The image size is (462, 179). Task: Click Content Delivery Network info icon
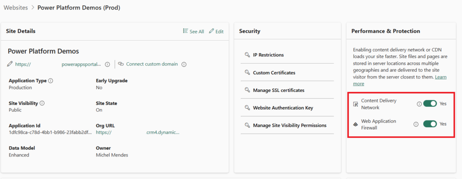pos(419,104)
